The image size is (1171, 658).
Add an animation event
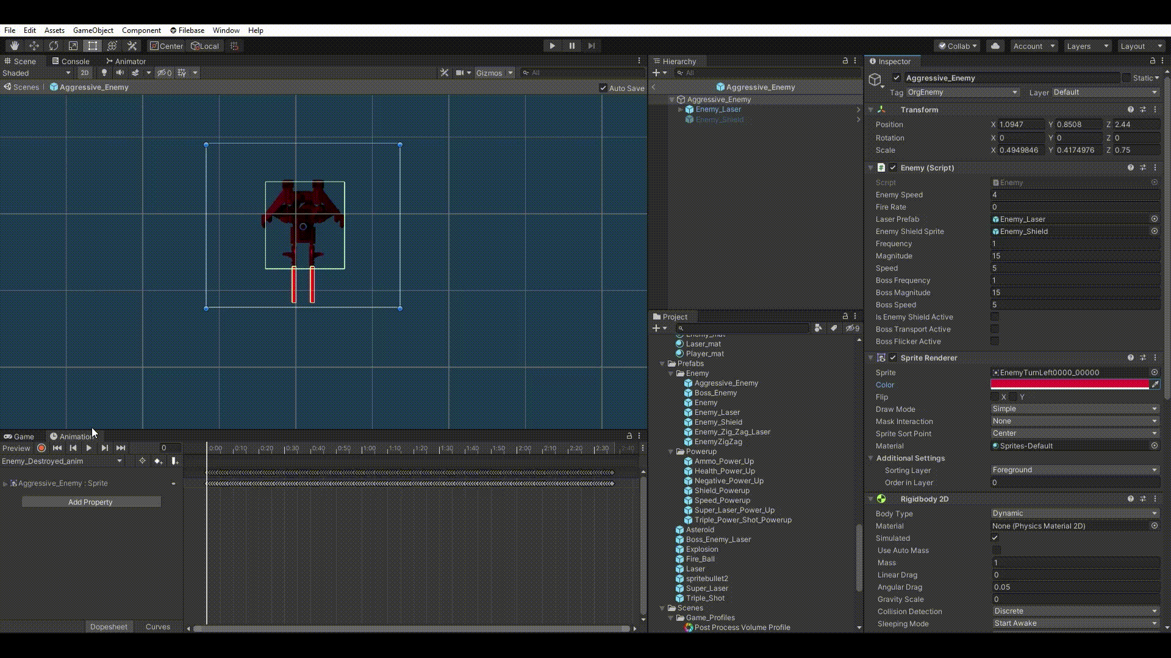coord(175,461)
